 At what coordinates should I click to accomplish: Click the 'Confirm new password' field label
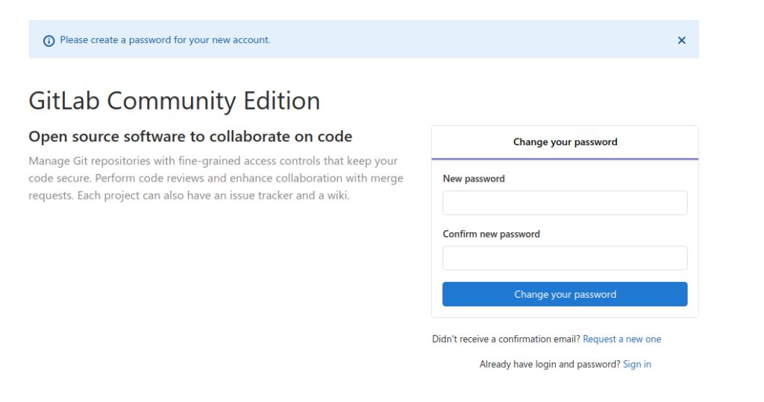(491, 234)
